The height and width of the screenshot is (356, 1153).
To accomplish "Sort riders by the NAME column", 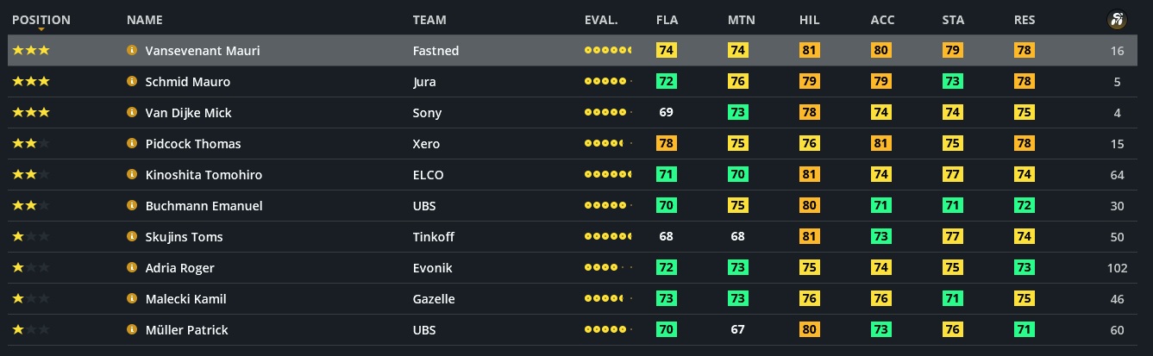I will click(x=144, y=20).
